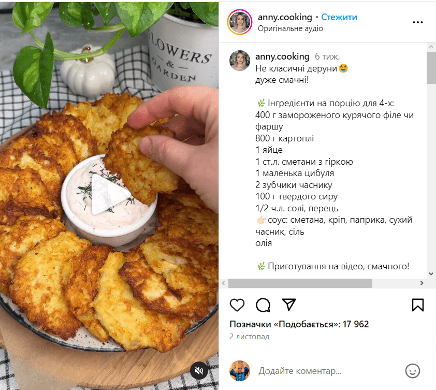
Task: Click Стежити to follow anny.cooking
Action: [339, 17]
